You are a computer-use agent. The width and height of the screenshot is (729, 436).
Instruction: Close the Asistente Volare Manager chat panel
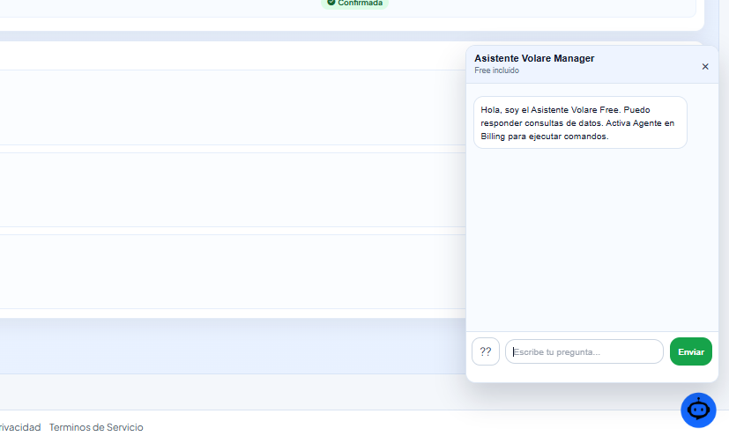[x=705, y=66]
